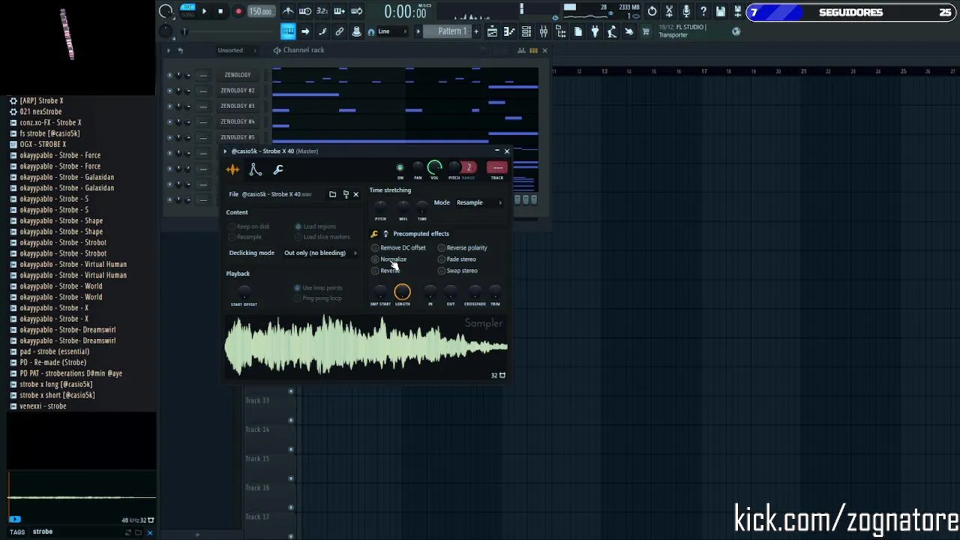Adjust the channel PAN knob
Screen dimensions: 960x540
(418, 168)
